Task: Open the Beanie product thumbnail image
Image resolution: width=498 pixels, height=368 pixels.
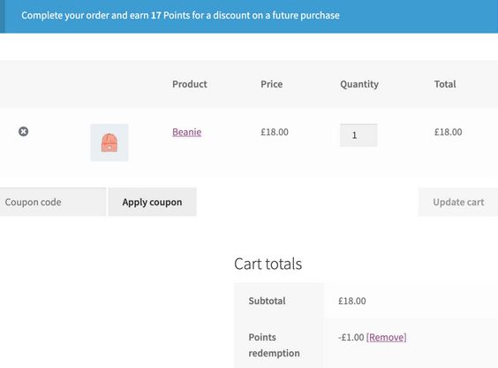Action: click(x=109, y=142)
